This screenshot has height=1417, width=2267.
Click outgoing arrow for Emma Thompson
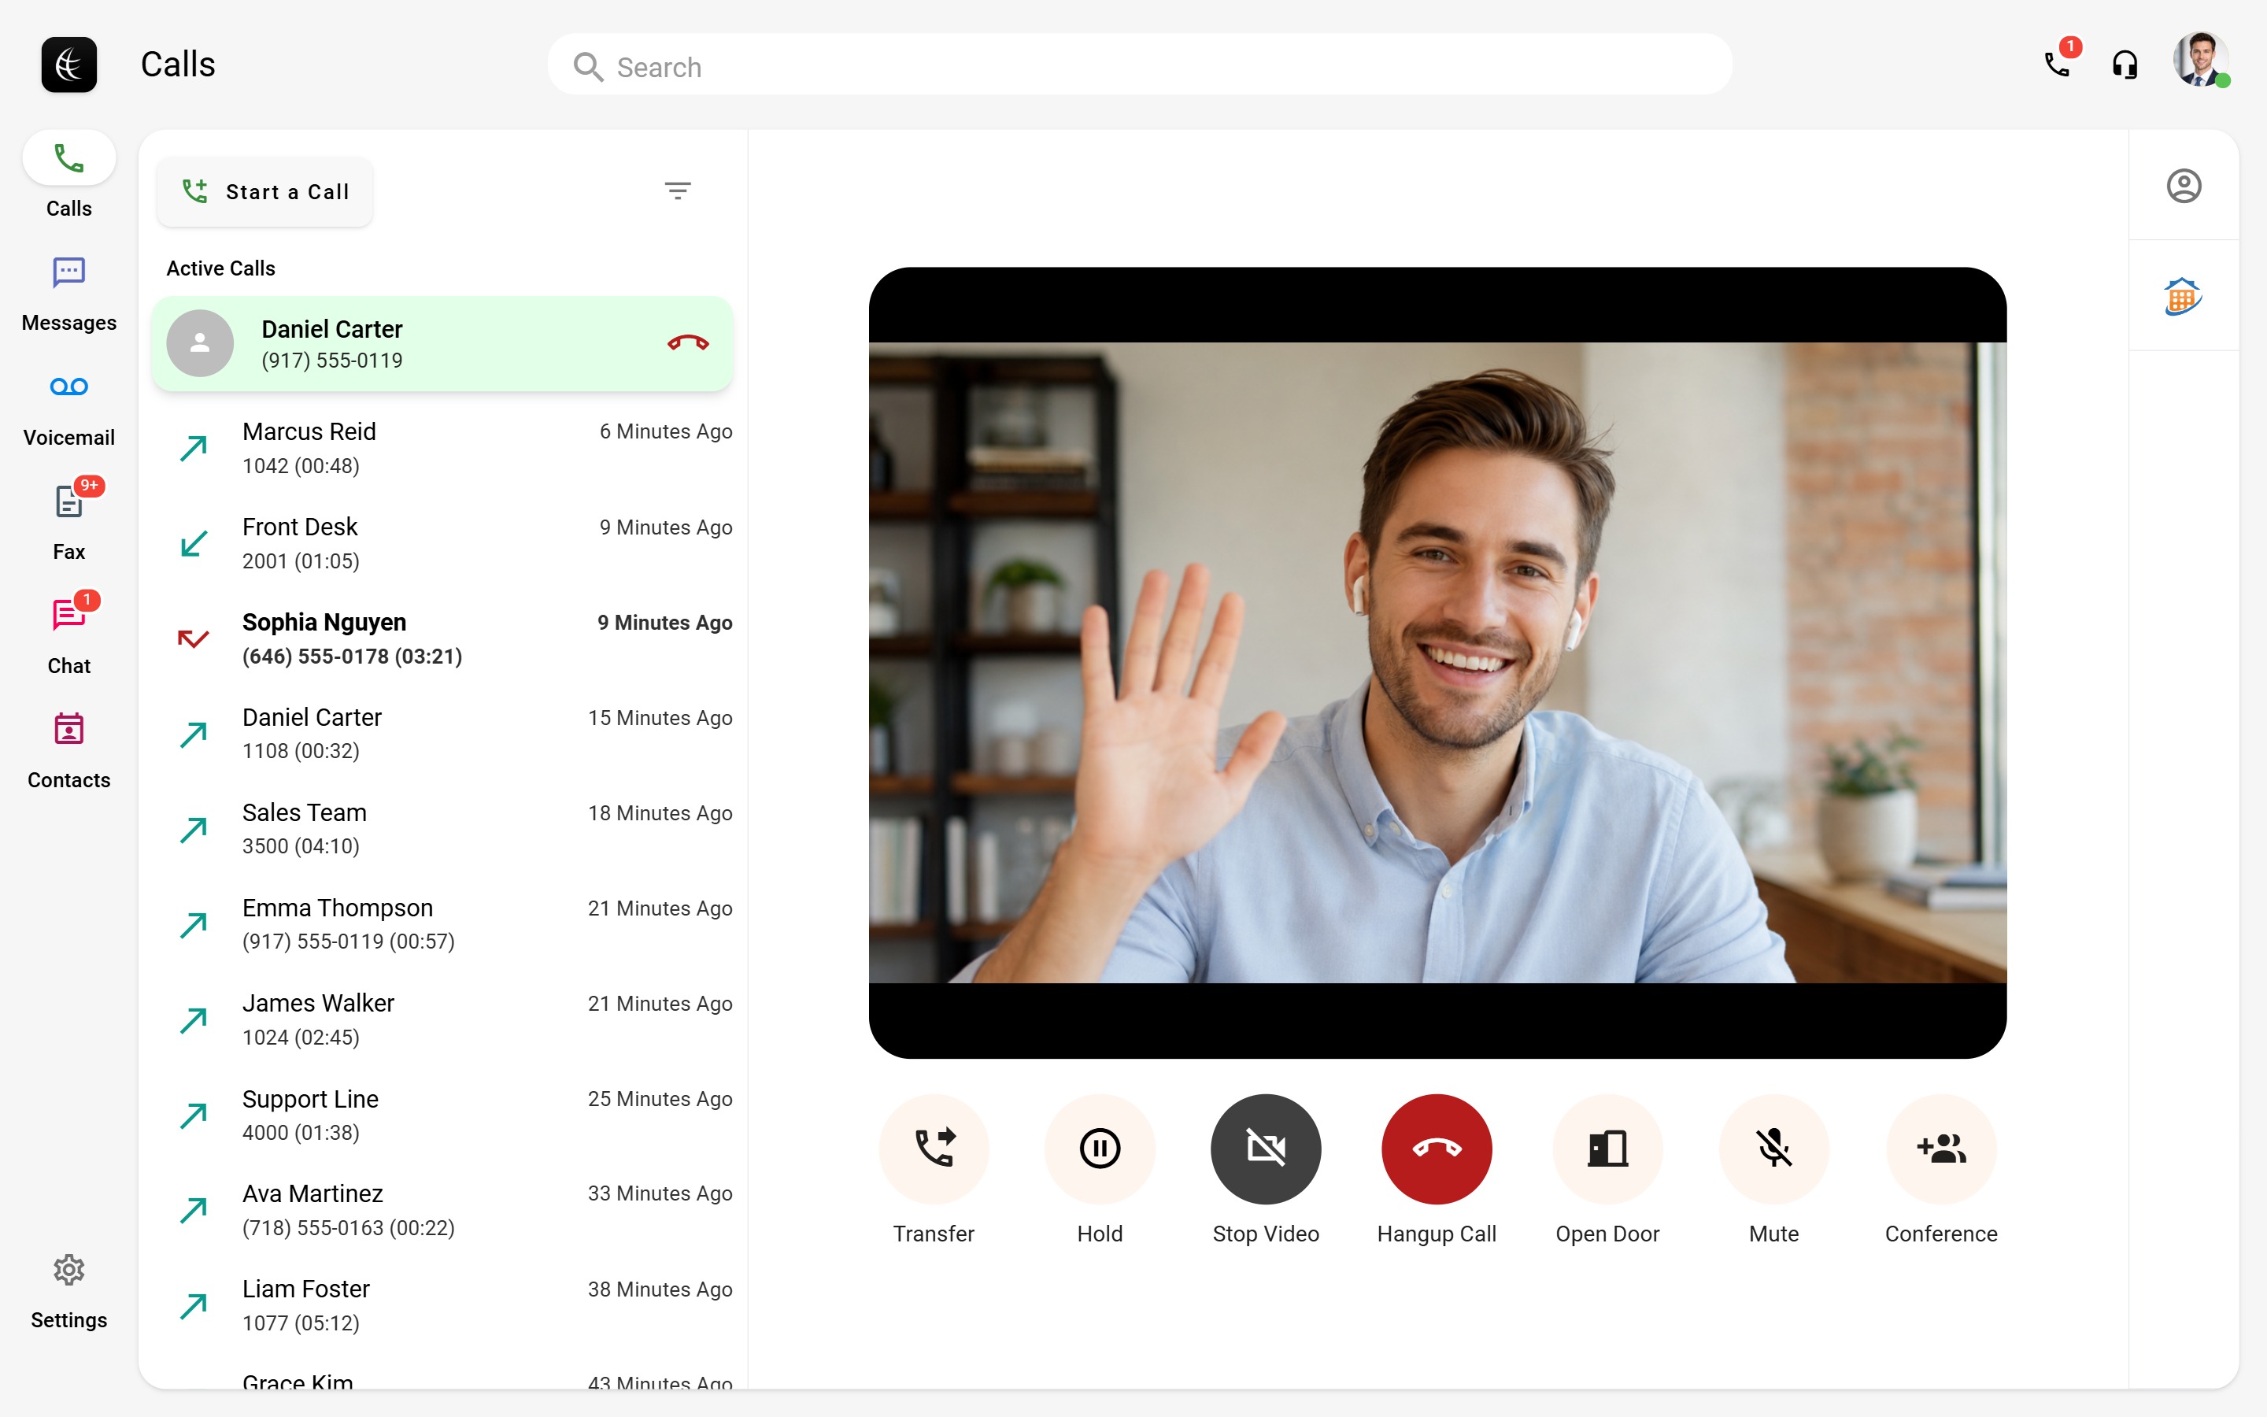194,924
